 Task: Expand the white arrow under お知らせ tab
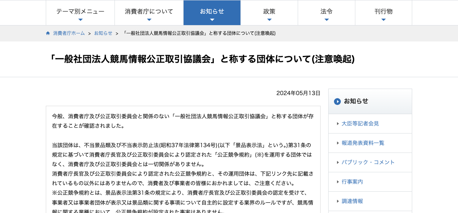212,20
